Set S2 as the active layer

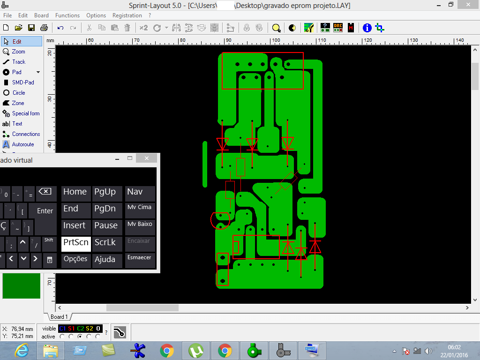pos(89,337)
